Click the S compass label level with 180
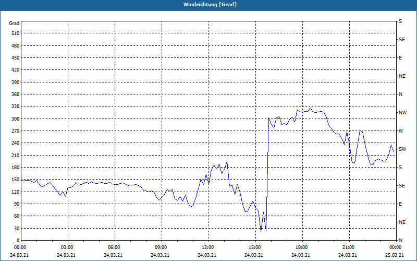The height and width of the screenshot is (261, 417). 400,168
